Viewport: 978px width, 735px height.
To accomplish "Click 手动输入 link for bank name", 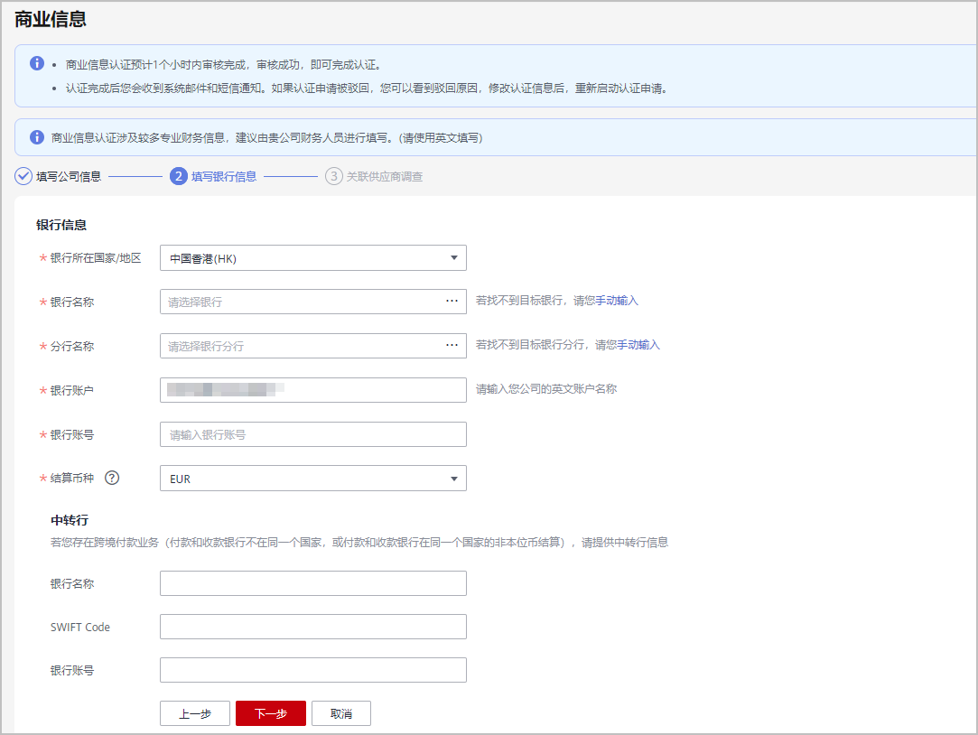I will point(617,301).
